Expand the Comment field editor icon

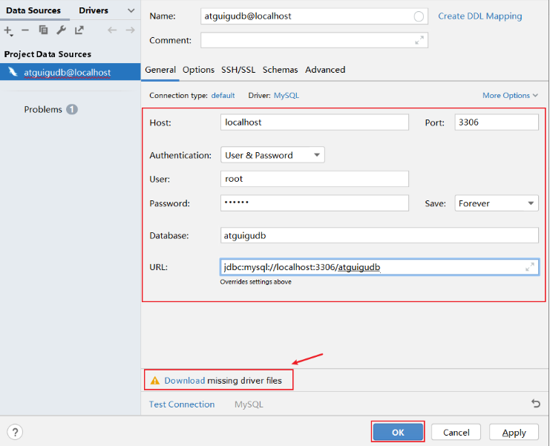click(x=419, y=40)
